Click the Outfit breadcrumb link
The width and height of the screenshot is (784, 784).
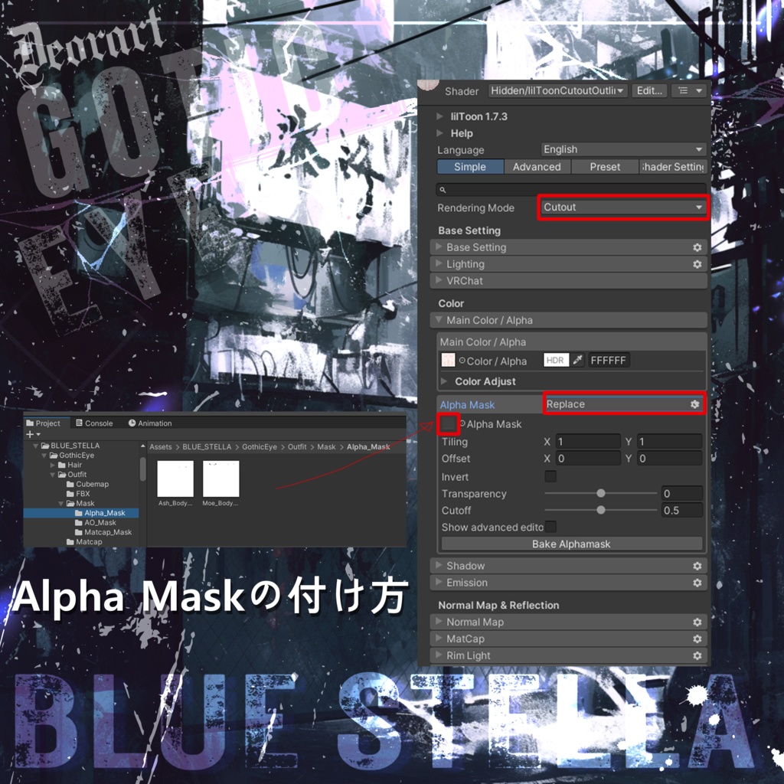297,446
